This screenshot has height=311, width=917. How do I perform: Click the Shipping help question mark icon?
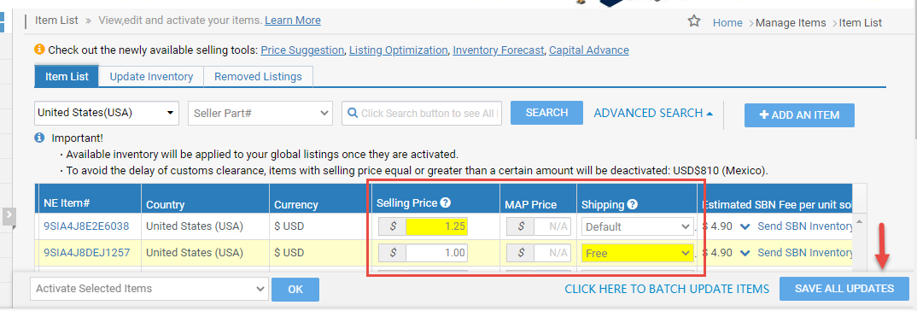coord(632,204)
